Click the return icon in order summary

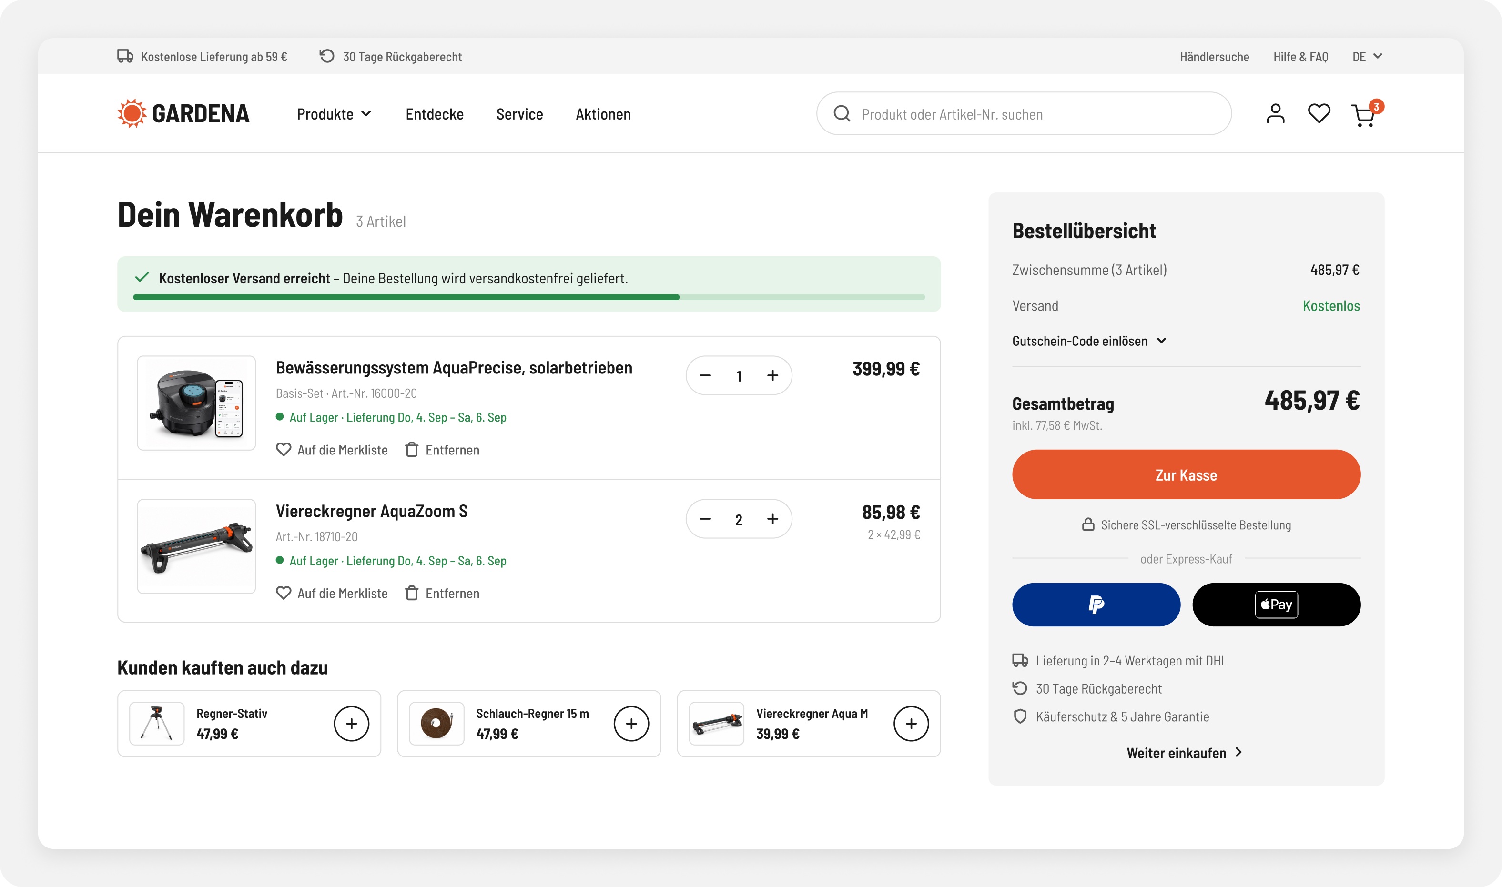click(1020, 688)
